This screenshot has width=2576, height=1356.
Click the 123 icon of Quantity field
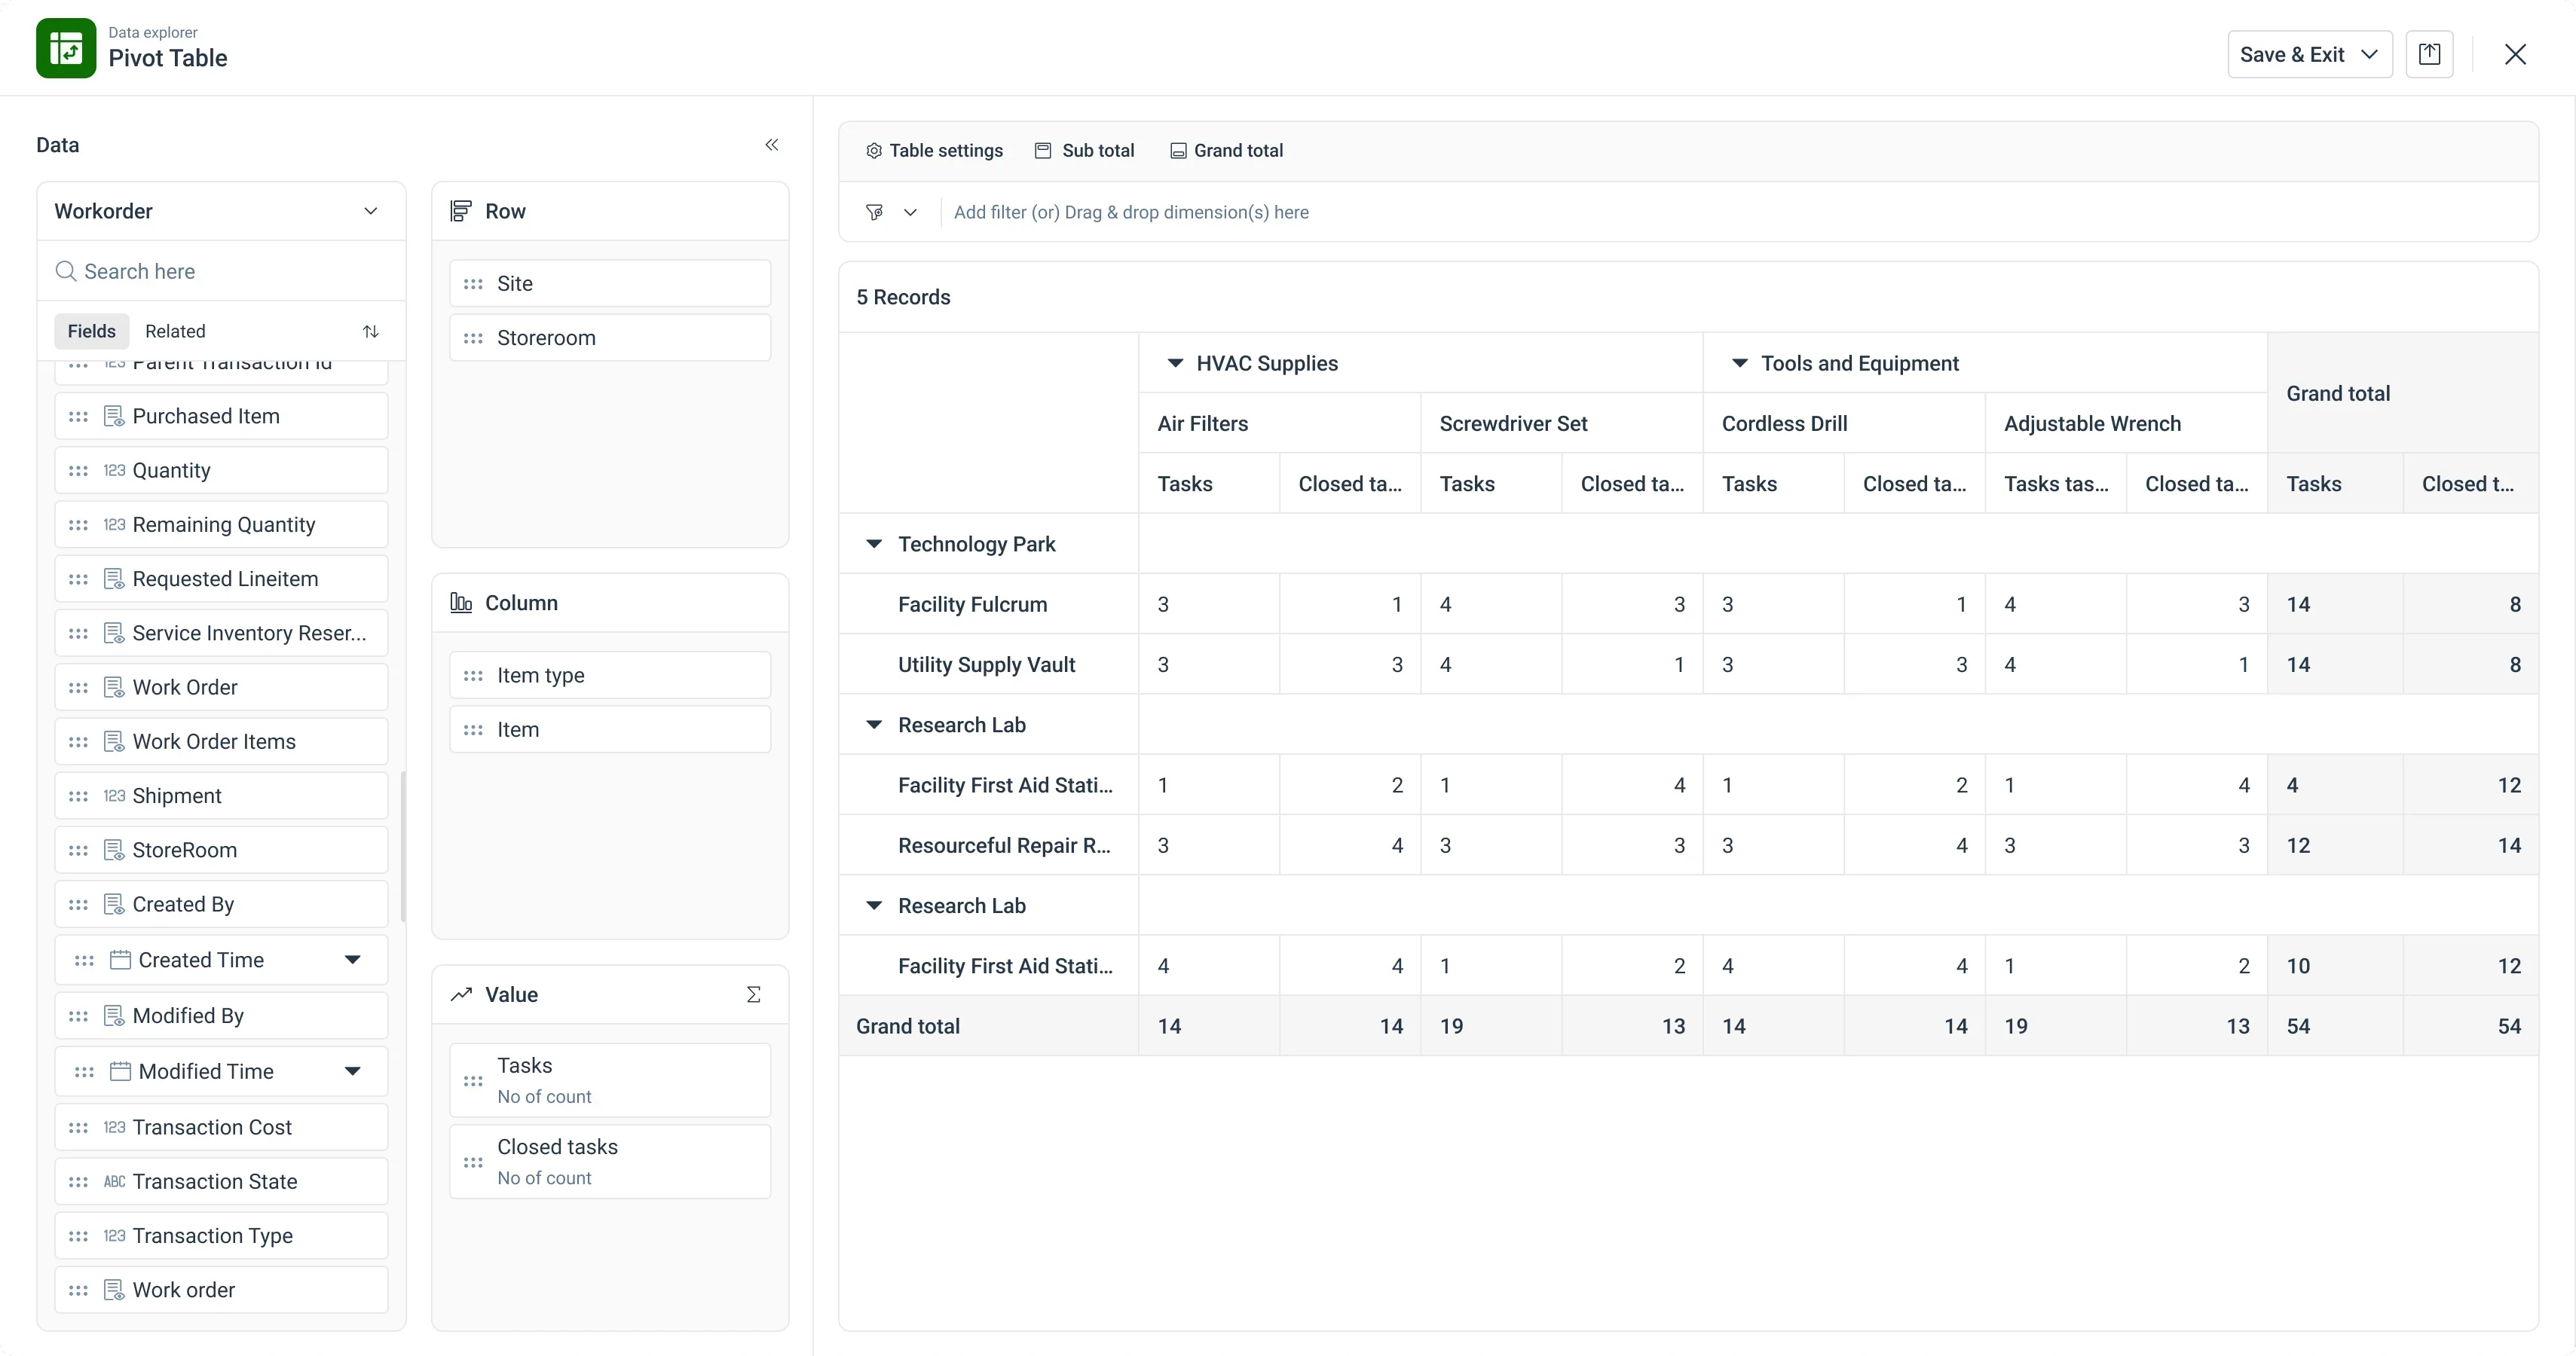114,471
